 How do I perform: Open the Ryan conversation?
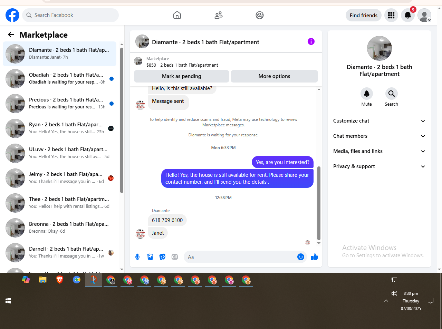[x=59, y=128]
